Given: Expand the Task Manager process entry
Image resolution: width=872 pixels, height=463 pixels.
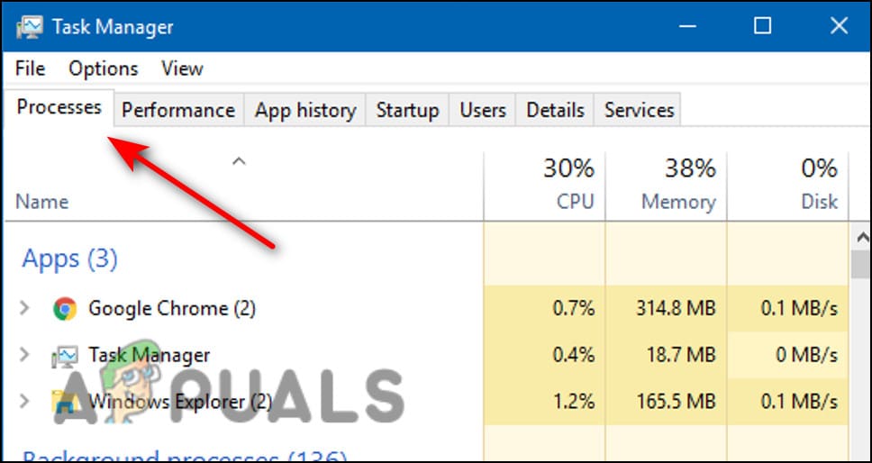Looking at the screenshot, I should (25, 356).
